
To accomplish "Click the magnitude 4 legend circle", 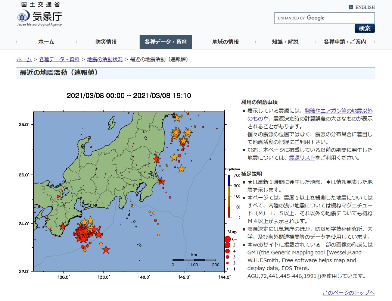I will (x=227, y=251).
